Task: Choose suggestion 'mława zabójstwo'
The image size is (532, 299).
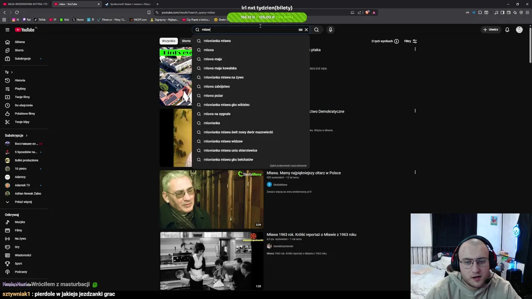Action: tap(251, 86)
